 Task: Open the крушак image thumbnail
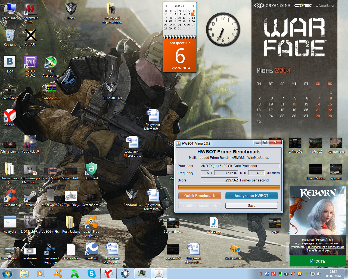pos(336,172)
